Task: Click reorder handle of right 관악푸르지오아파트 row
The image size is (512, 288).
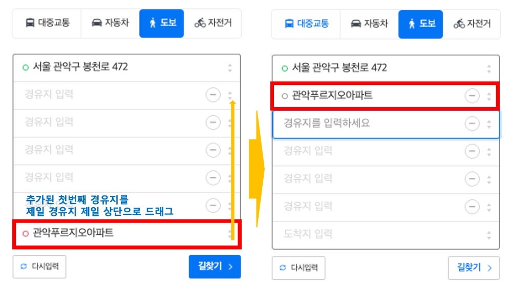Action: (x=489, y=96)
